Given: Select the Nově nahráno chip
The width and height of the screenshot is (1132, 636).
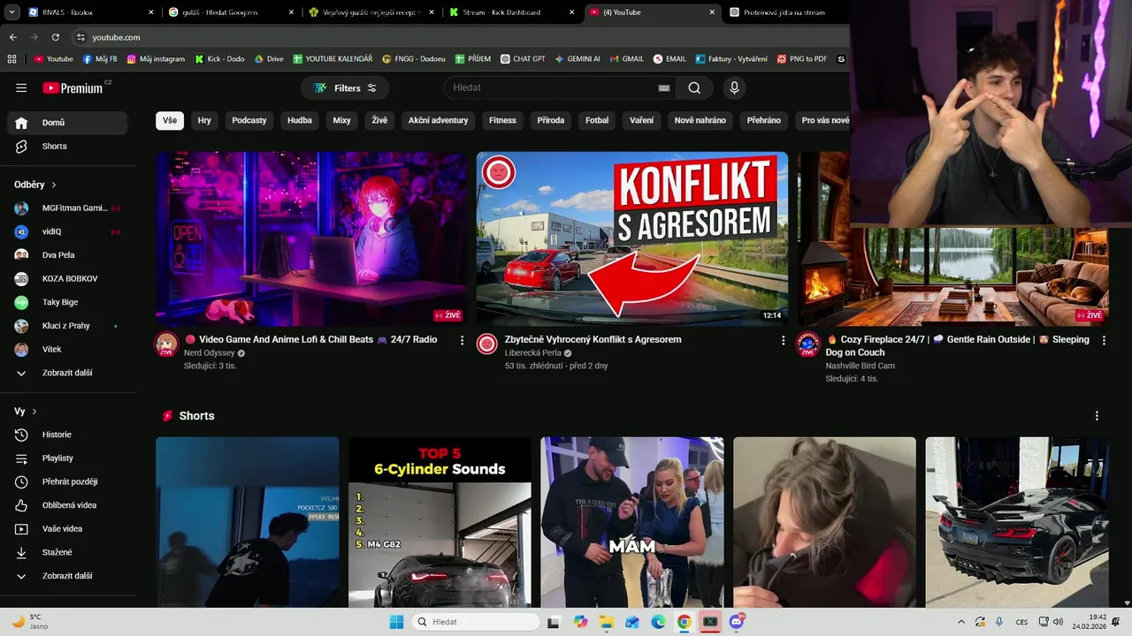Looking at the screenshot, I should pos(700,120).
